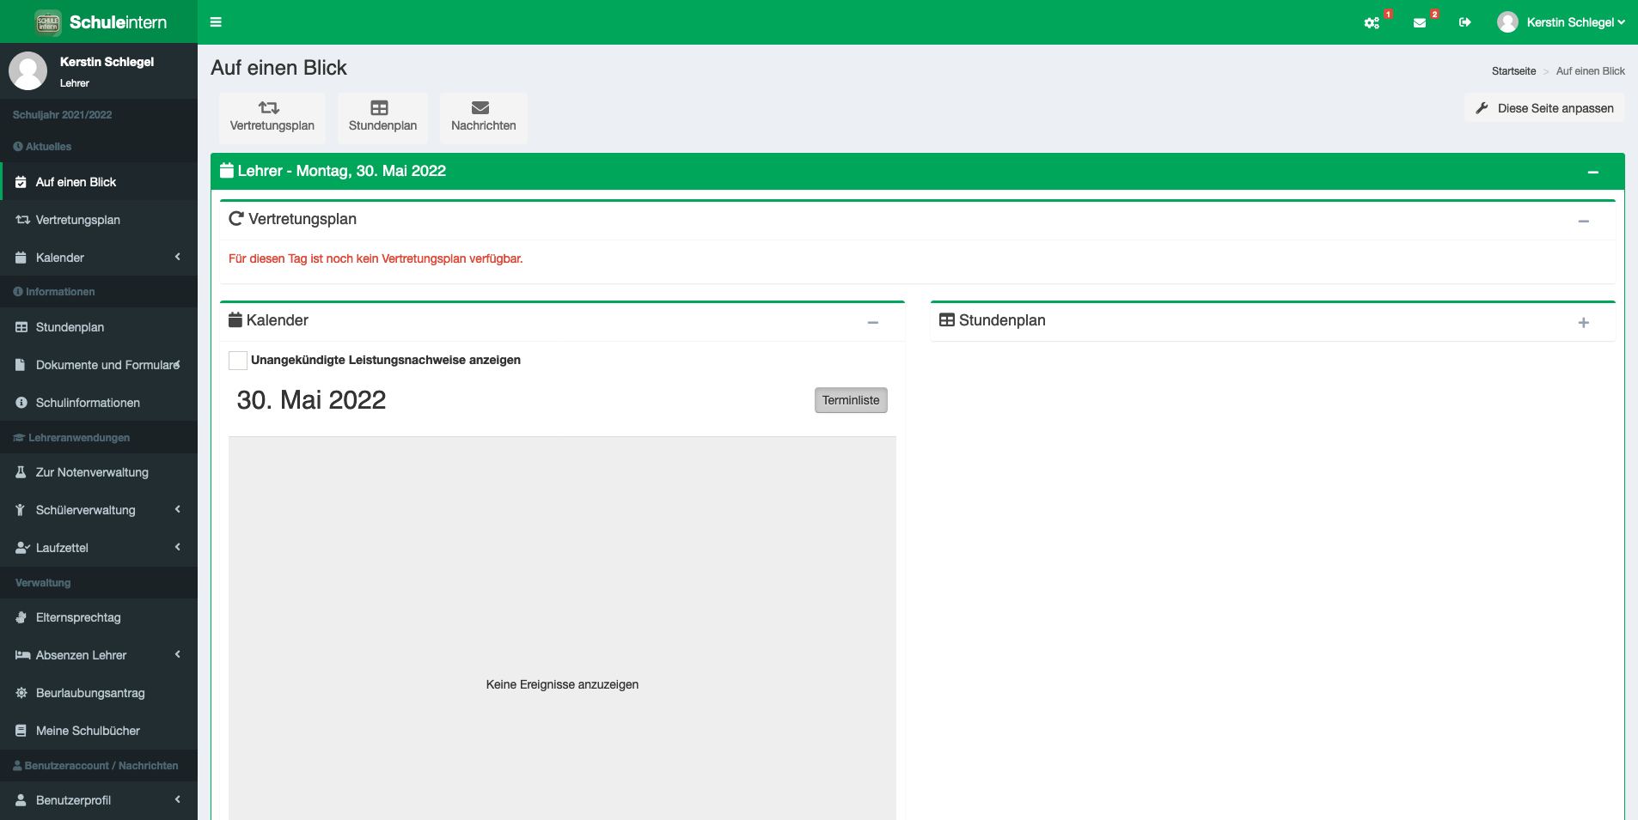Click Vertretungsplan sidebar retweet icon
The width and height of the screenshot is (1638, 820).
pyautogui.click(x=23, y=220)
